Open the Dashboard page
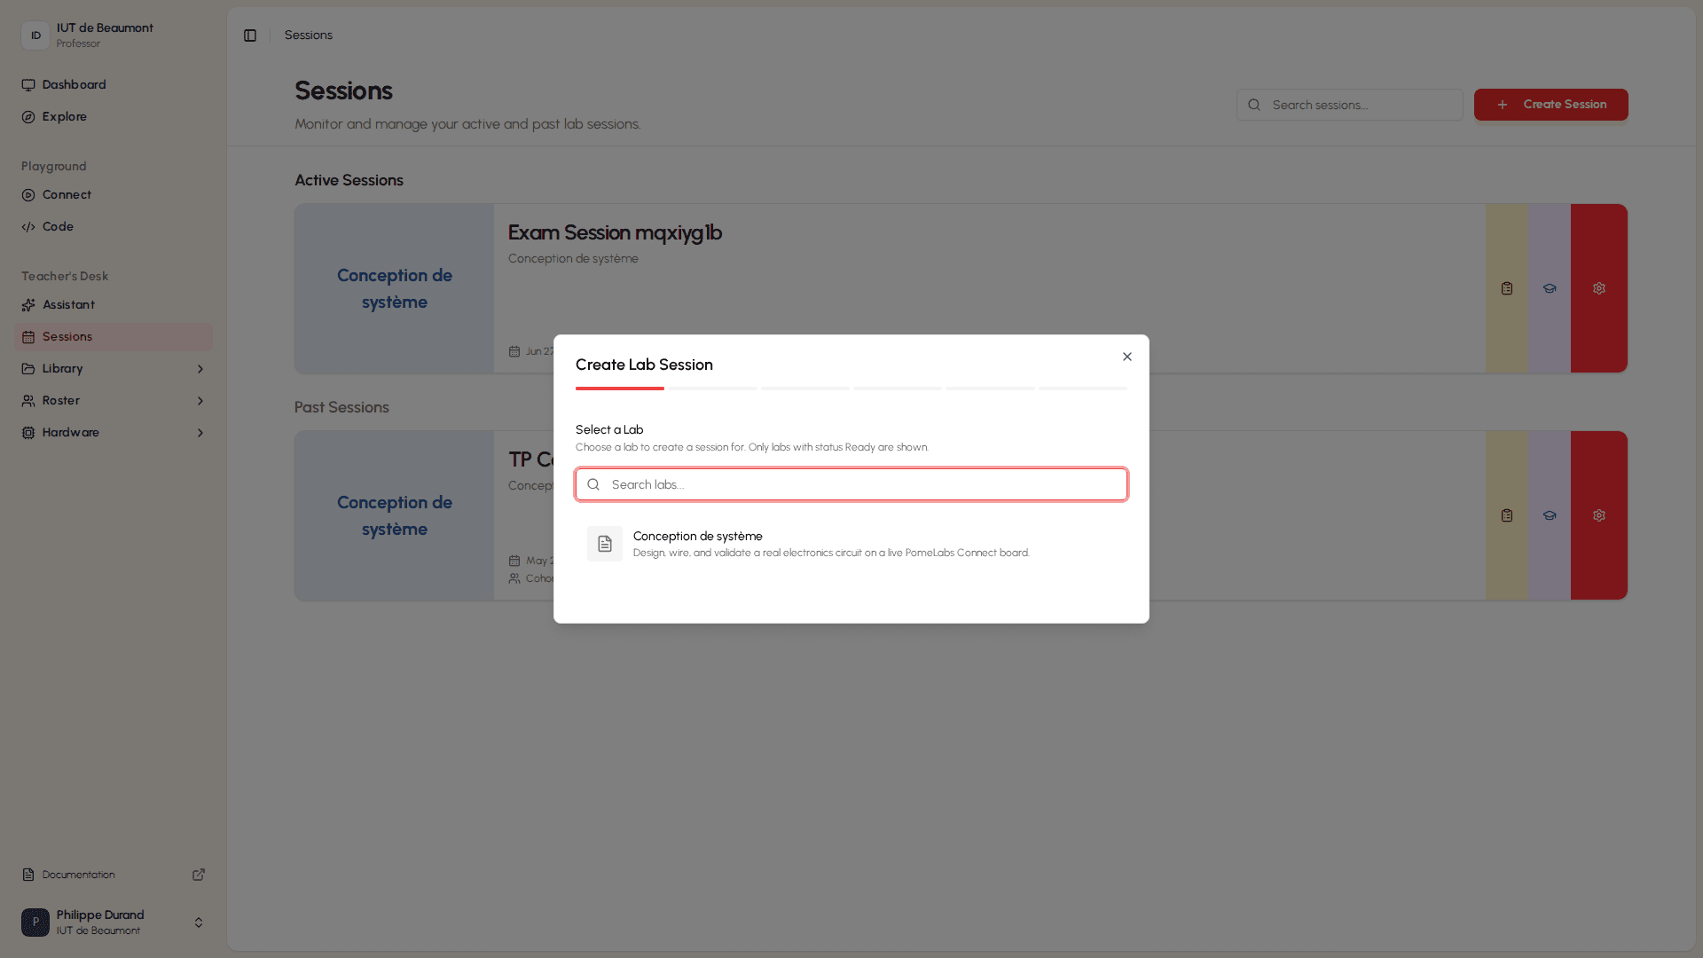Viewport: 1703px width, 958px height. point(114,85)
